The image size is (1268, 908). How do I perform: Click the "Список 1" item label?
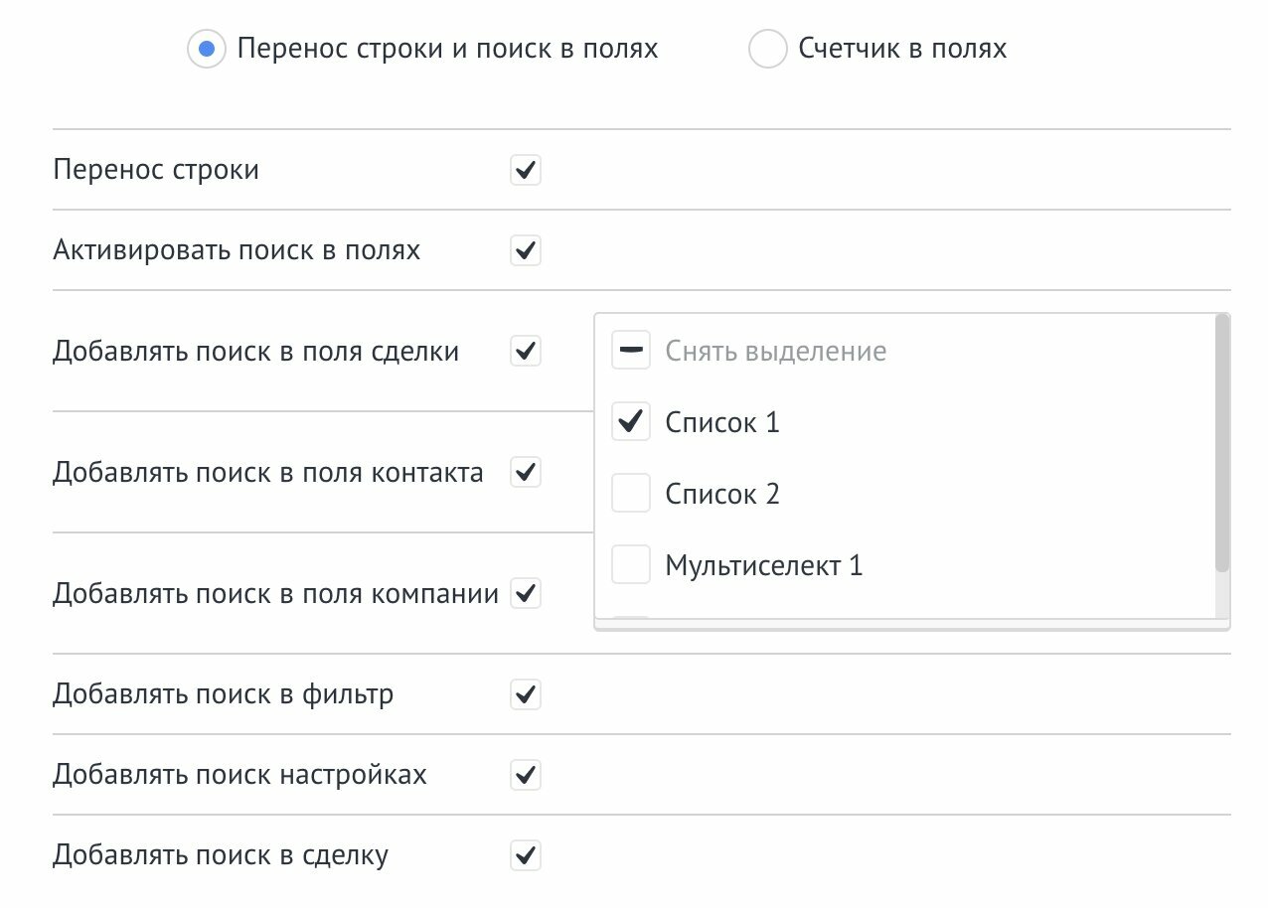722,422
